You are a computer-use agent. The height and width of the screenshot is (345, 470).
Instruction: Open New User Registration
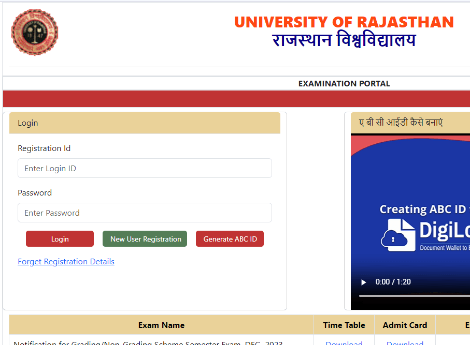pyautogui.click(x=146, y=239)
